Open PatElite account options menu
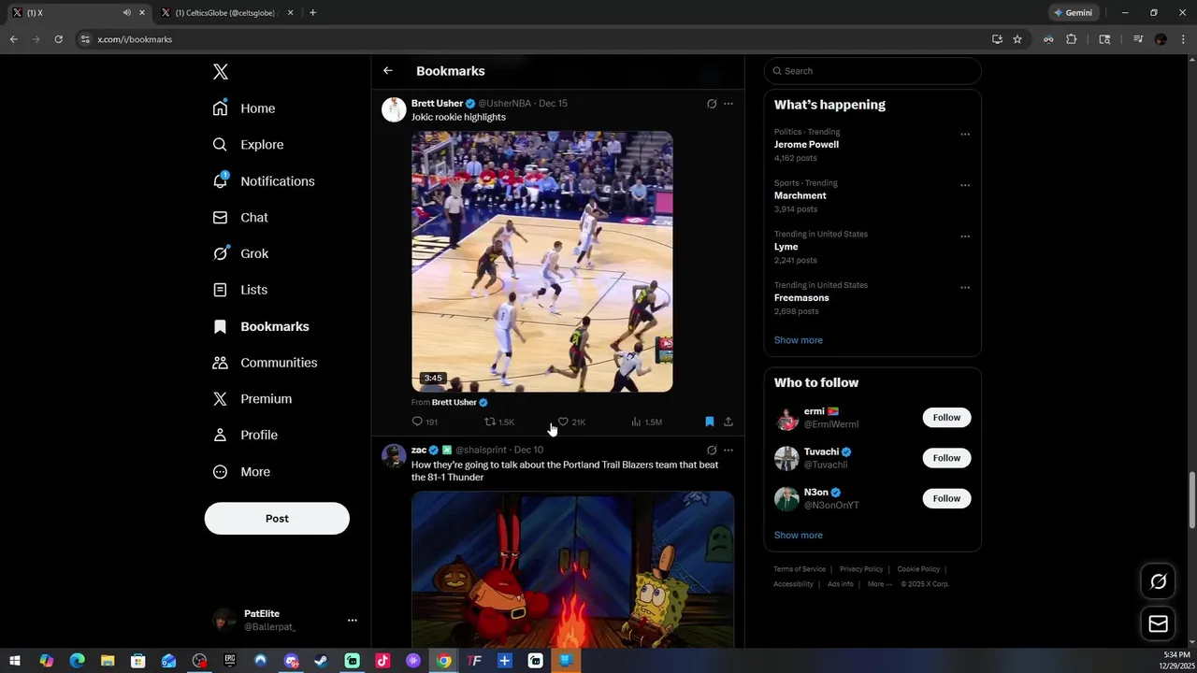Viewport: 1197px width, 673px height. click(x=353, y=620)
